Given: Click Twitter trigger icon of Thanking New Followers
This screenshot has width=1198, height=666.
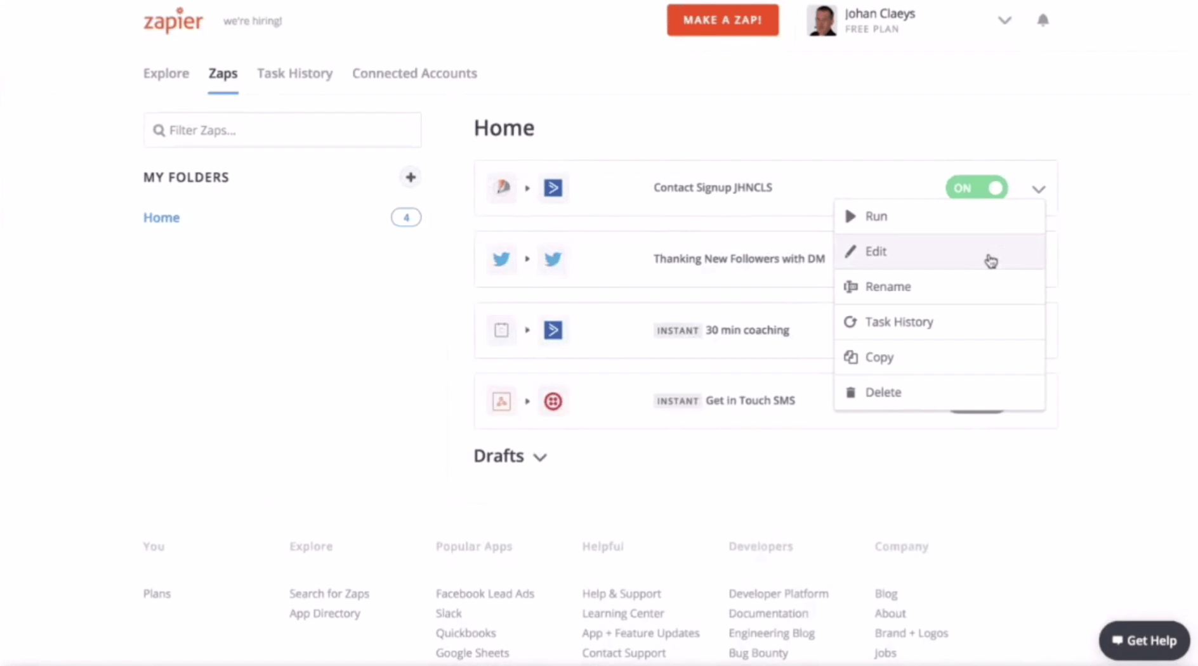Looking at the screenshot, I should [x=502, y=259].
